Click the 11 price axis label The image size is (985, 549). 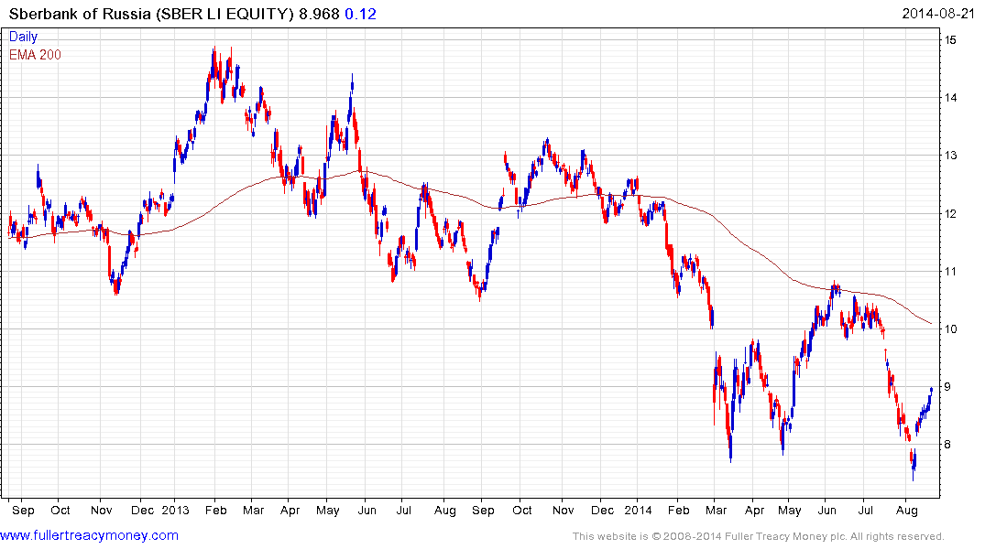tap(950, 272)
